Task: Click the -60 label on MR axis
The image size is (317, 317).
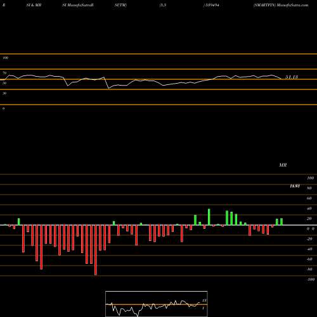Action: pyautogui.click(x=309, y=259)
